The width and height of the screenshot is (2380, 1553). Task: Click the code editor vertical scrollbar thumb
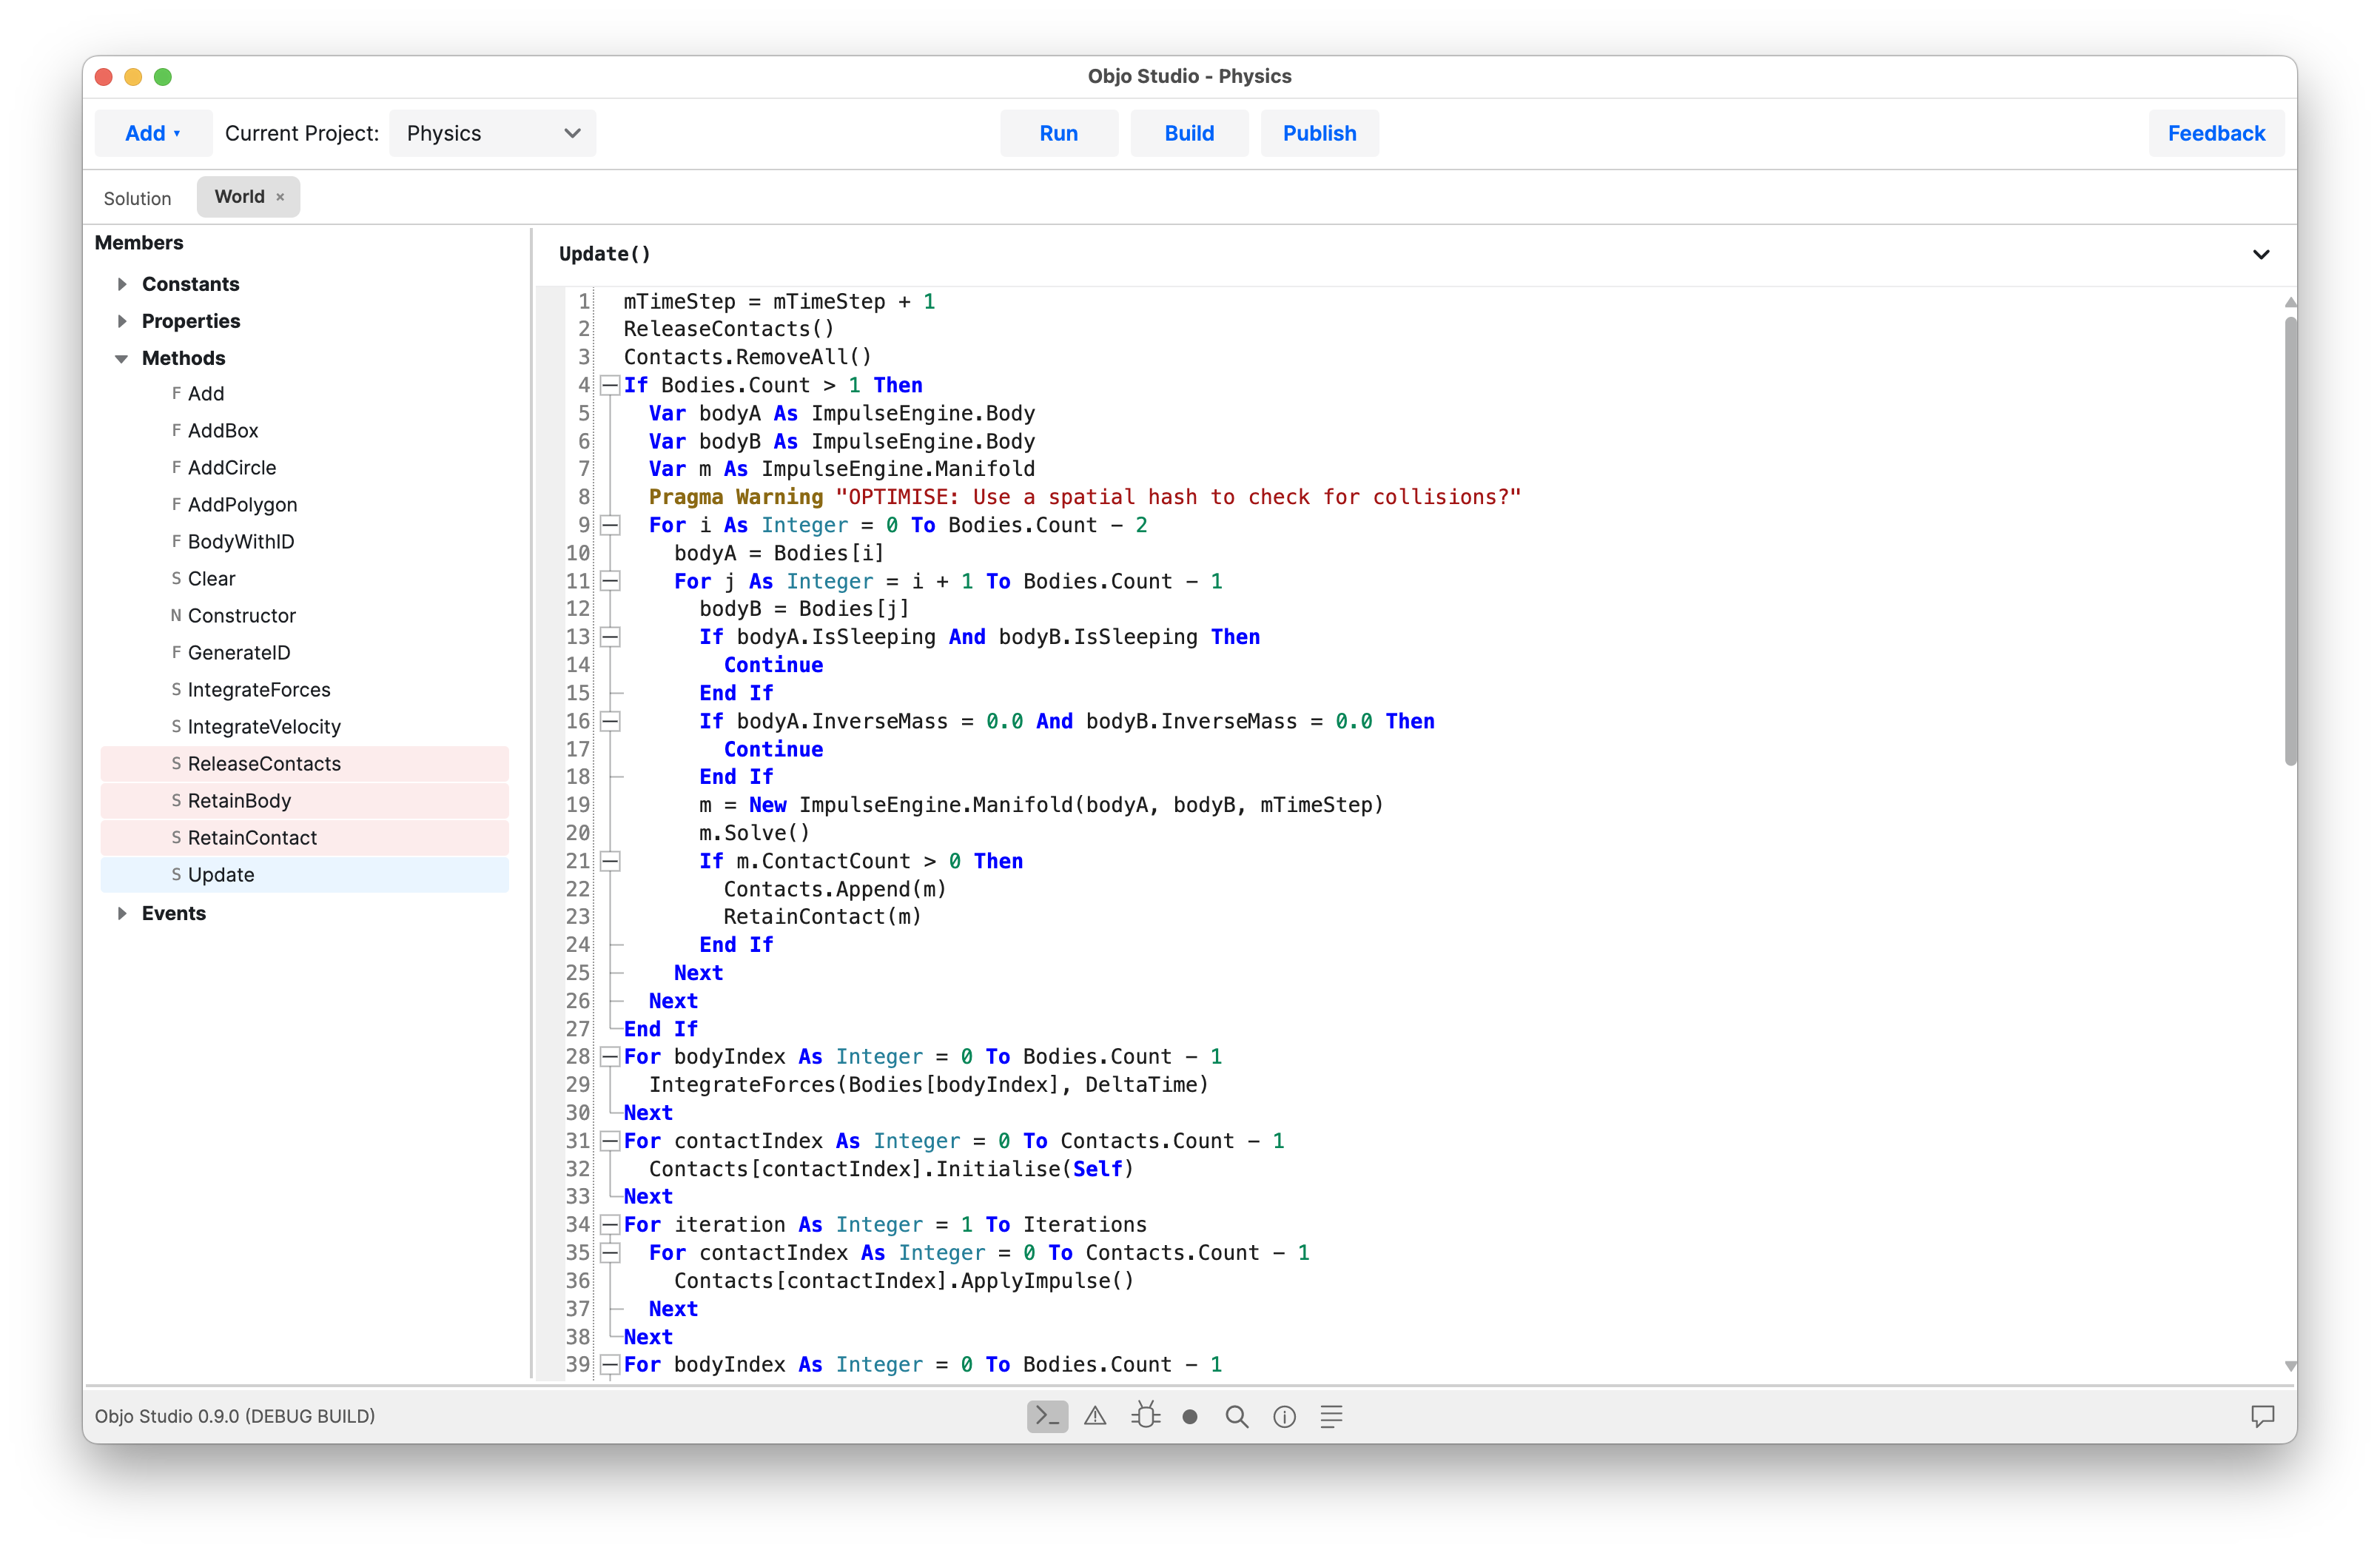coord(2290,541)
